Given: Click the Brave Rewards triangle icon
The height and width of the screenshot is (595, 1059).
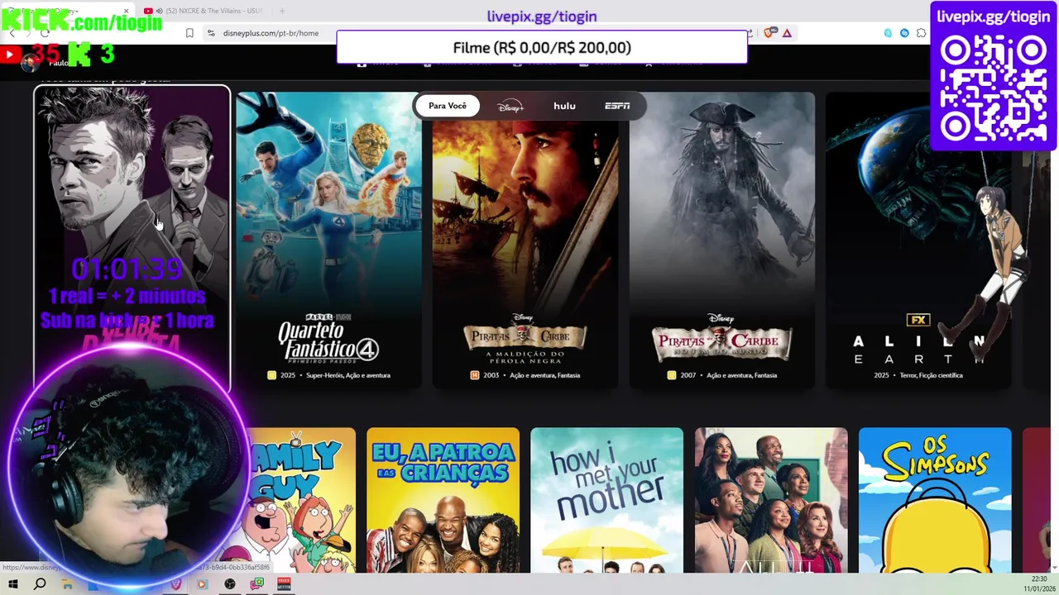Looking at the screenshot, I should pos(787,33).
